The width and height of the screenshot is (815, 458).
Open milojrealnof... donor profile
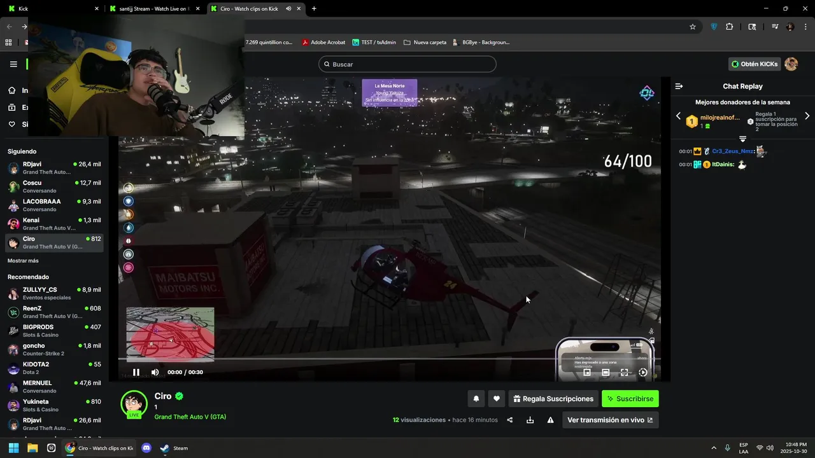[x=720, y=118]
